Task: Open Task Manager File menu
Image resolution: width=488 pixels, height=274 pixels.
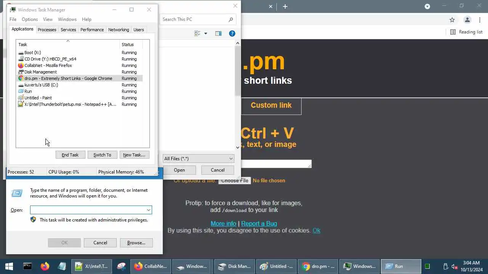Action: click(13, 19)
